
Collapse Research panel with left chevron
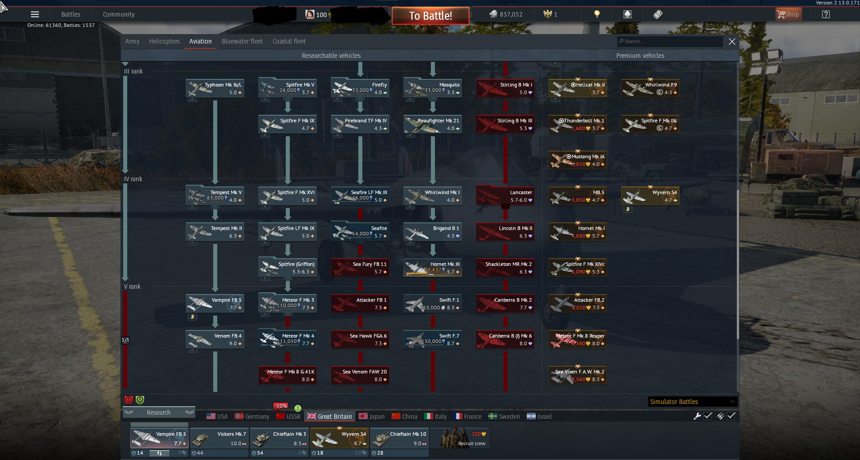129,412
